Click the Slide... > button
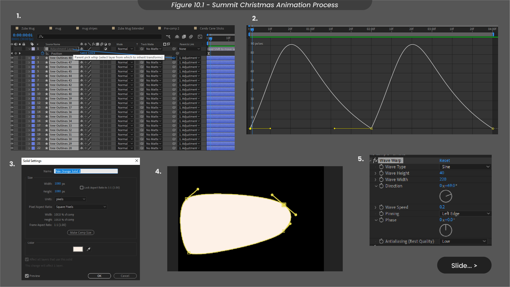This screenshot has width=510, height=287. (x=464, y=265)
